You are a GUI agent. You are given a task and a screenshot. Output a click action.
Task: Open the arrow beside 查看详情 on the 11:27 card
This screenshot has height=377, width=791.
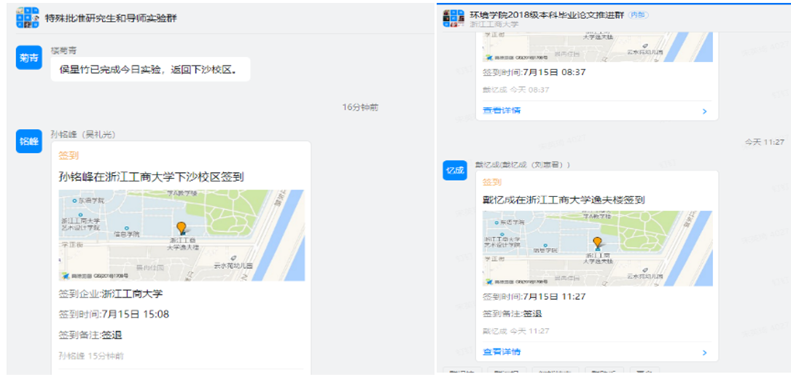(705, 353)
